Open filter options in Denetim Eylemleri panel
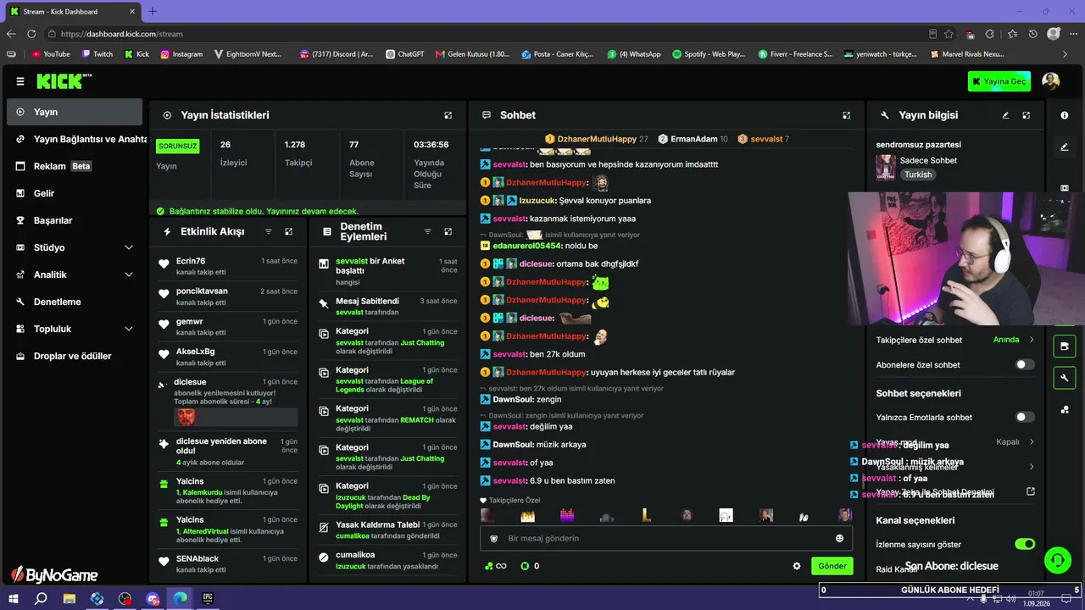This screenshot has width=1085, height=610. click(428, 231)
